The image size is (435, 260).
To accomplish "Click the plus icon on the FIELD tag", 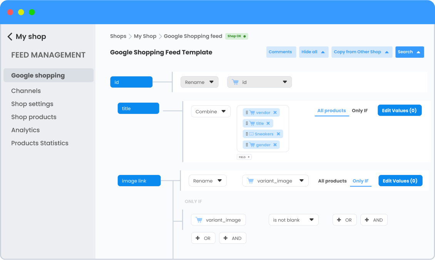I will click(x=249, y=157).
